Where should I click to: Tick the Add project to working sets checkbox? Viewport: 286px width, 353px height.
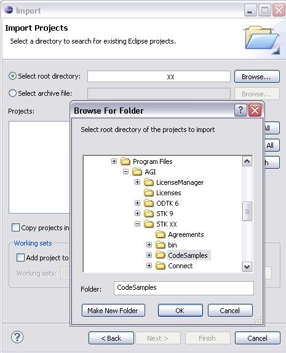tap(20, 257)
